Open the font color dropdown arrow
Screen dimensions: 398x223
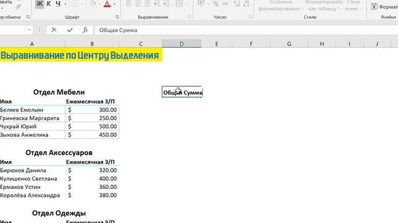[x=114, y=4]
